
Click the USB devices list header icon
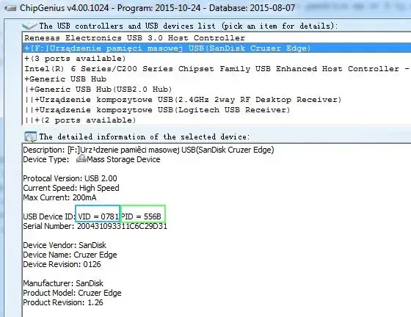click(29, 26)
